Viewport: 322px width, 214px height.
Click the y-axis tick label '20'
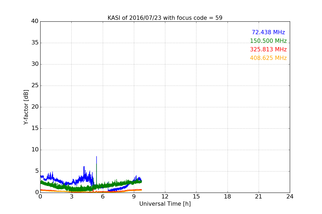tap(35, 107)
